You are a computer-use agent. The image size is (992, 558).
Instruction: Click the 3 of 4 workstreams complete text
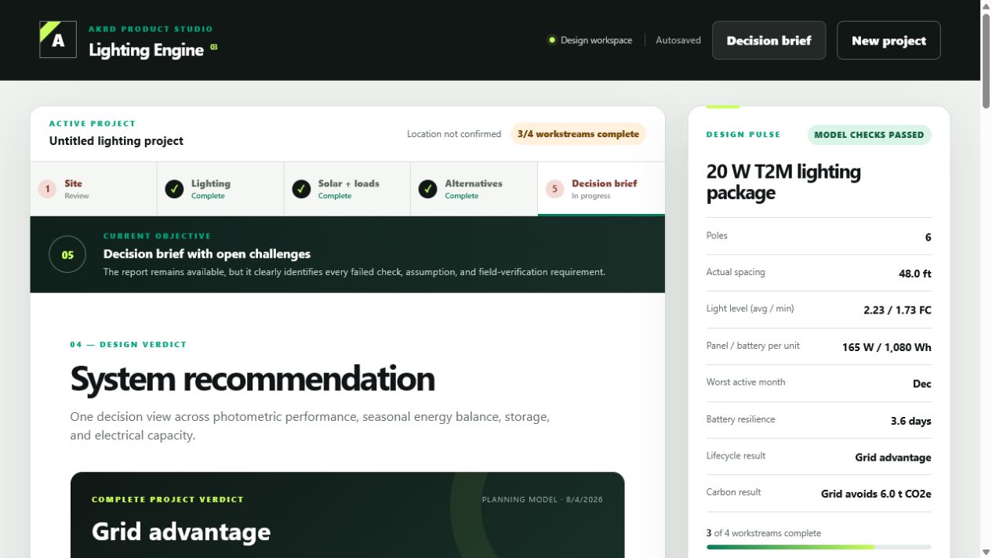tap(764, 533)
